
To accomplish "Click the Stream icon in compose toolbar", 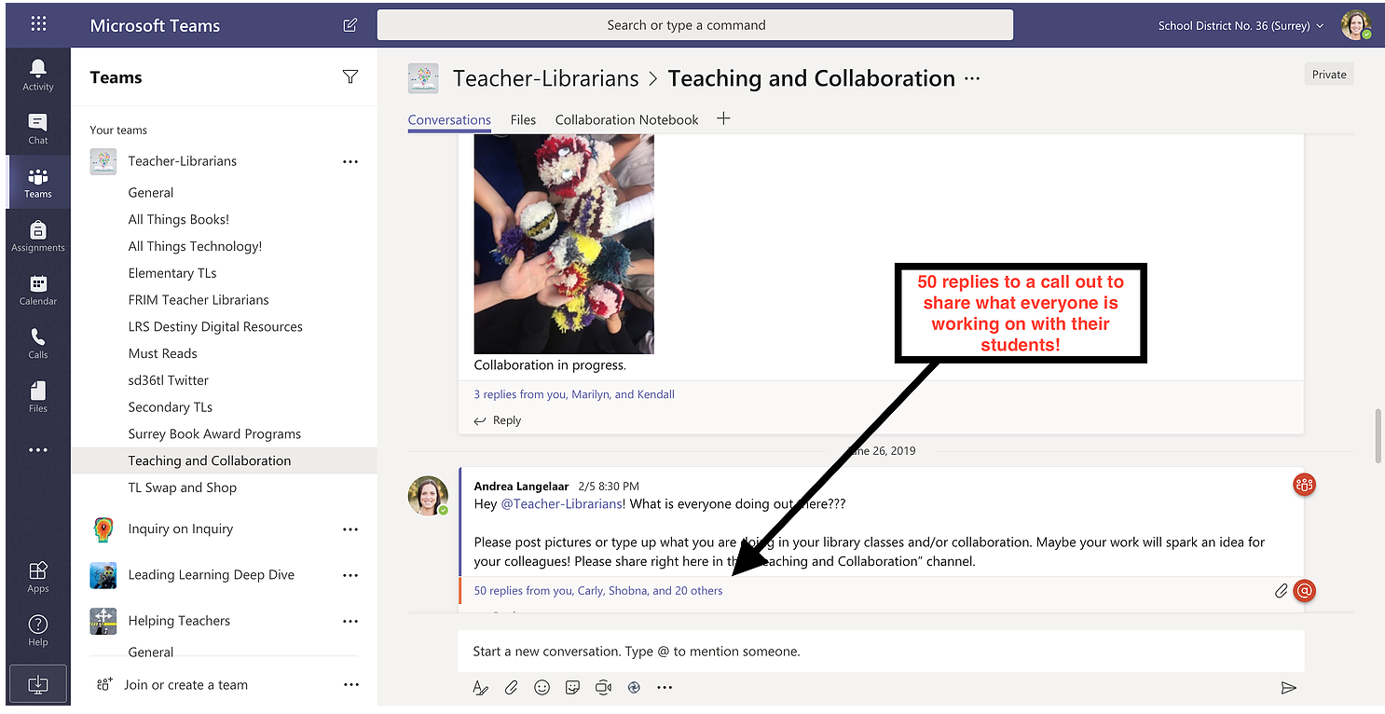I will [x=634, y=688].
